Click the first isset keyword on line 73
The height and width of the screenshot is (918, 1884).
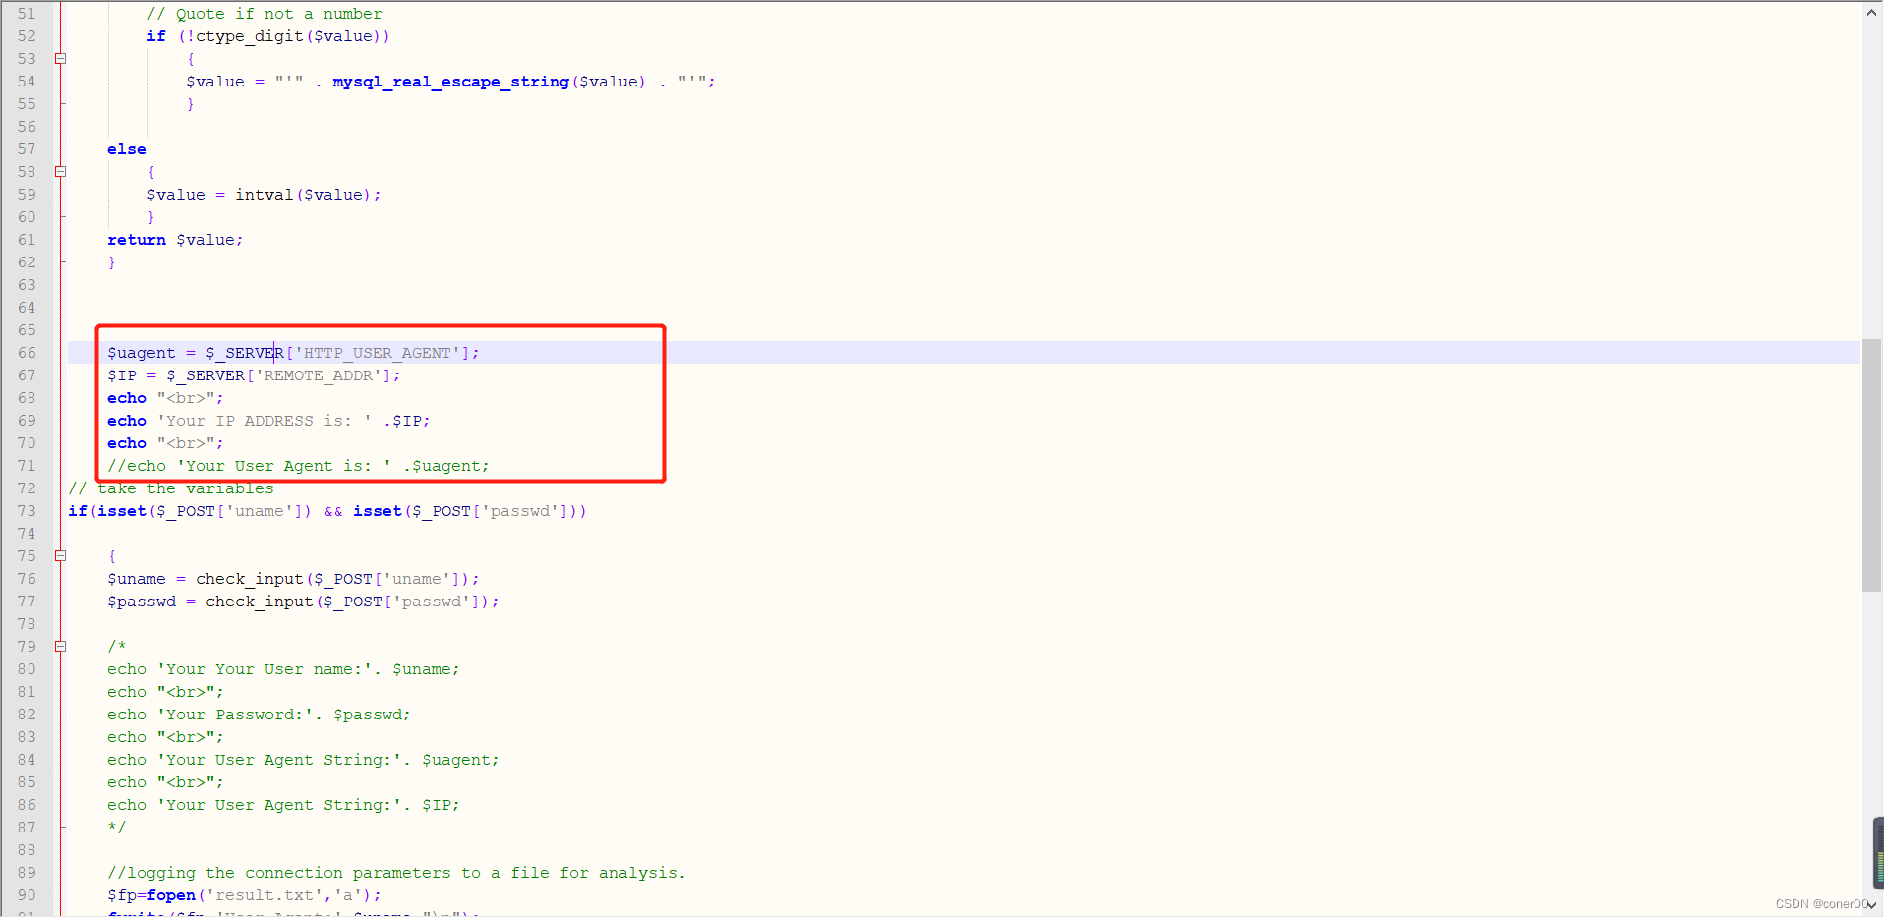122,511
